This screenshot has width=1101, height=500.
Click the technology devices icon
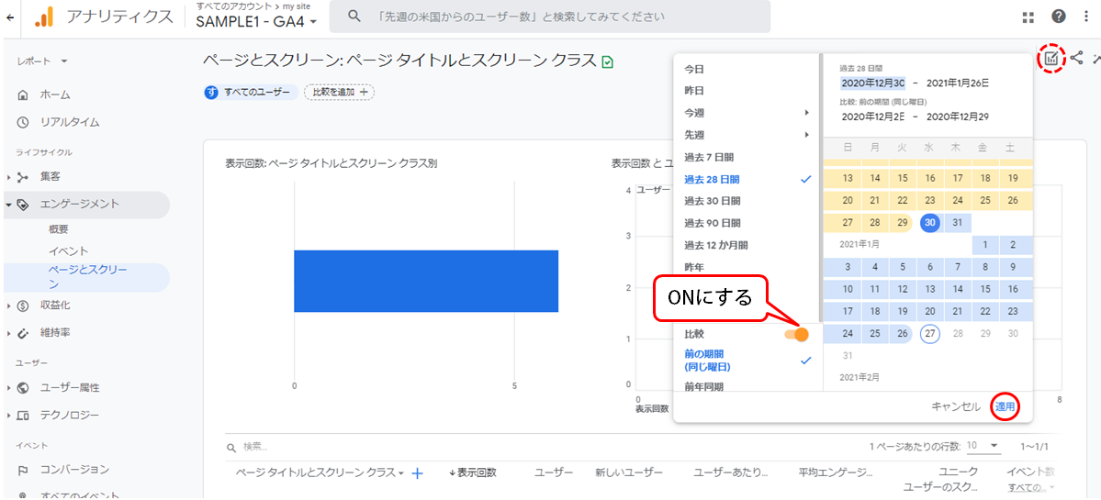point(22,416)
